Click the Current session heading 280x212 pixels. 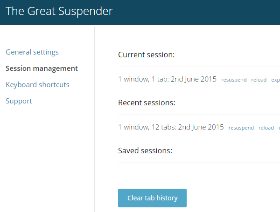point(146,55)
